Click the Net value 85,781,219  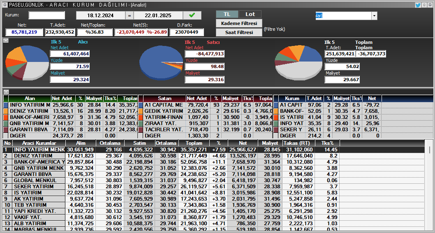coord(24,32)
